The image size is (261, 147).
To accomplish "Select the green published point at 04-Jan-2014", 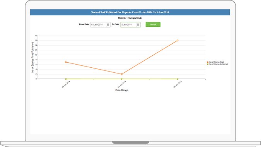I will tap(122, 79).
